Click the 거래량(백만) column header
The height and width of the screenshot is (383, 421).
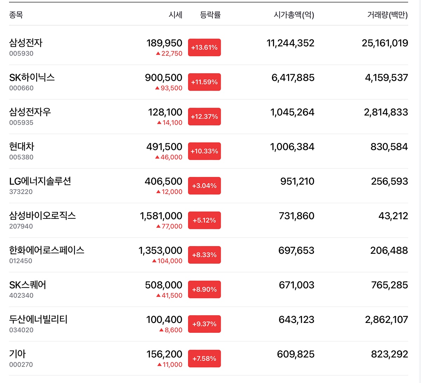(387, 15)
